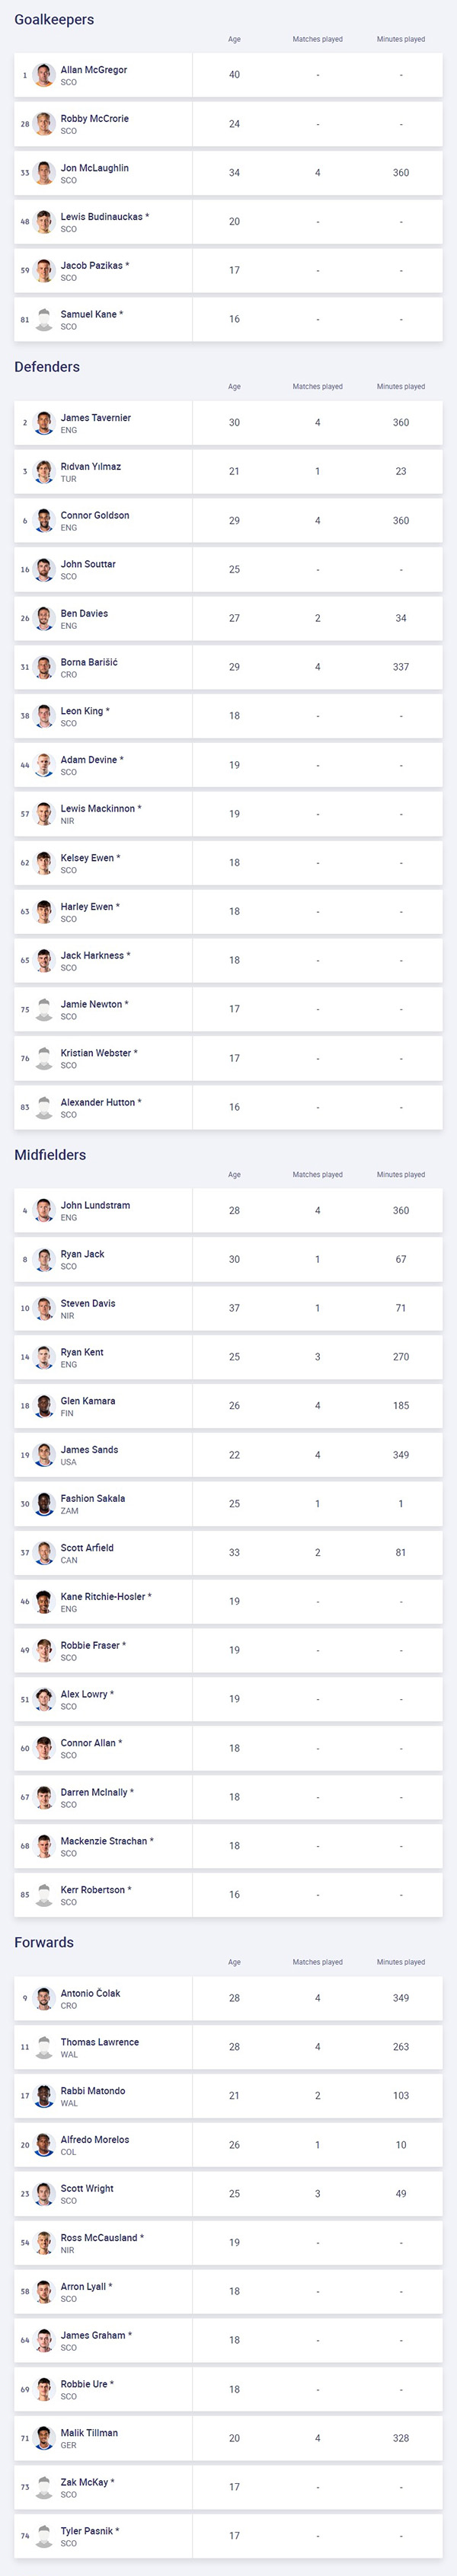Image resolution: width=457 pixels, height=2576 pixels.
Task: Select James Tavernier's player avatar
Action: [x=43, y=423]
